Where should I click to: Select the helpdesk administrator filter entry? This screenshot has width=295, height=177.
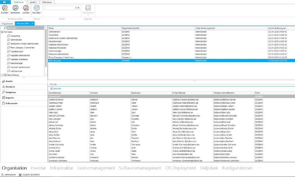pyautogui.click(x=20, y=55)
